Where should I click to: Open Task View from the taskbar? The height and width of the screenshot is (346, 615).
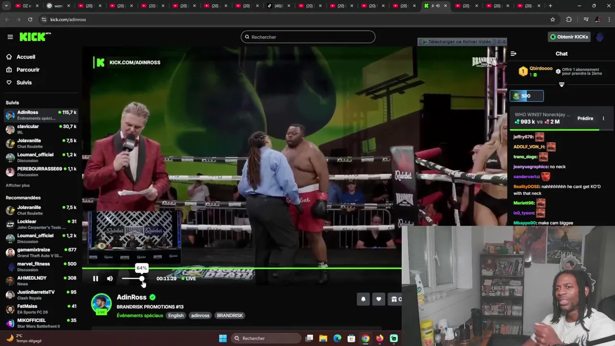pyautogui.click(x=309, y=338)
